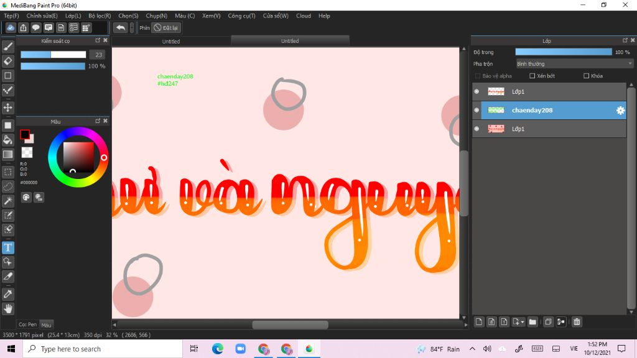Click the color palette icon
The width and height of the screenshot is (637, 358).
point(26,197)
